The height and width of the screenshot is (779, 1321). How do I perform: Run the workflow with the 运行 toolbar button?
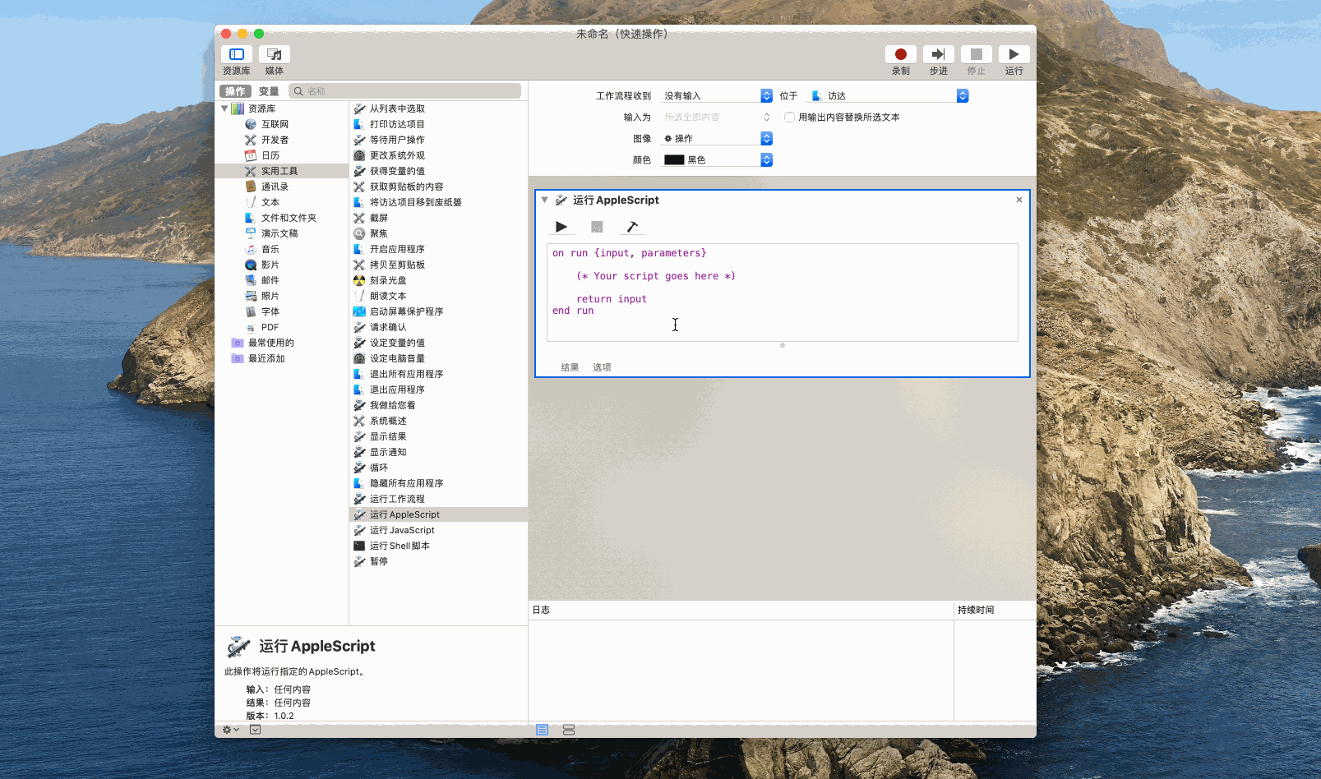[x=1014, y=54]
